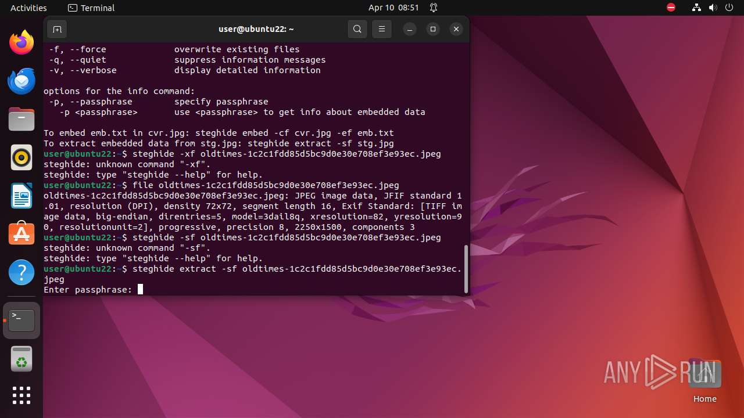Viewport: 744px width, 418px height.
Task: Show Applications grid
Action: (22, 395)
